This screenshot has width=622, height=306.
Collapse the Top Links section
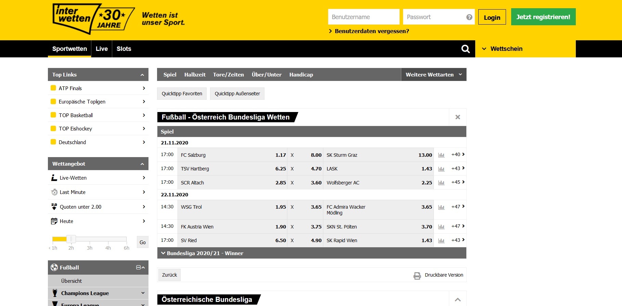click(142, 75)
